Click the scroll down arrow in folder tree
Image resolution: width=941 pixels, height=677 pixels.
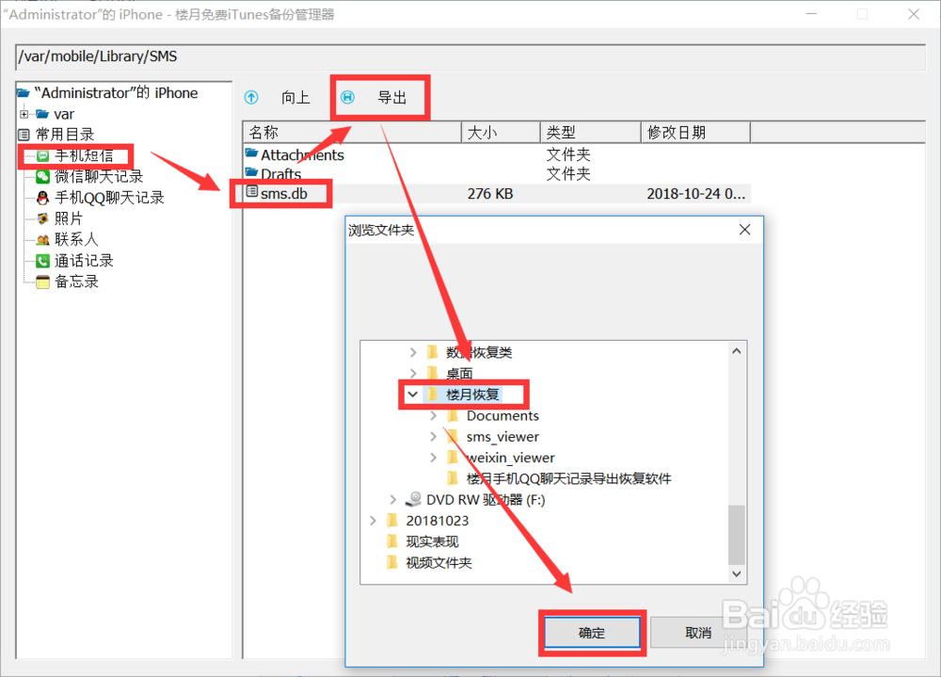point(737,573)
